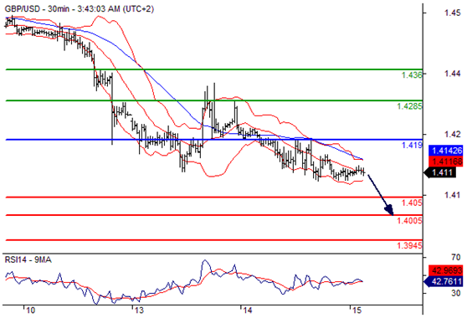Click the 1.419 blue pivot label

point(412,146)
